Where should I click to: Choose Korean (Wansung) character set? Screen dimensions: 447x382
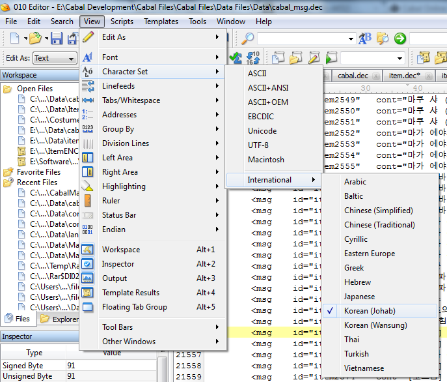click(x=380, y=325)
